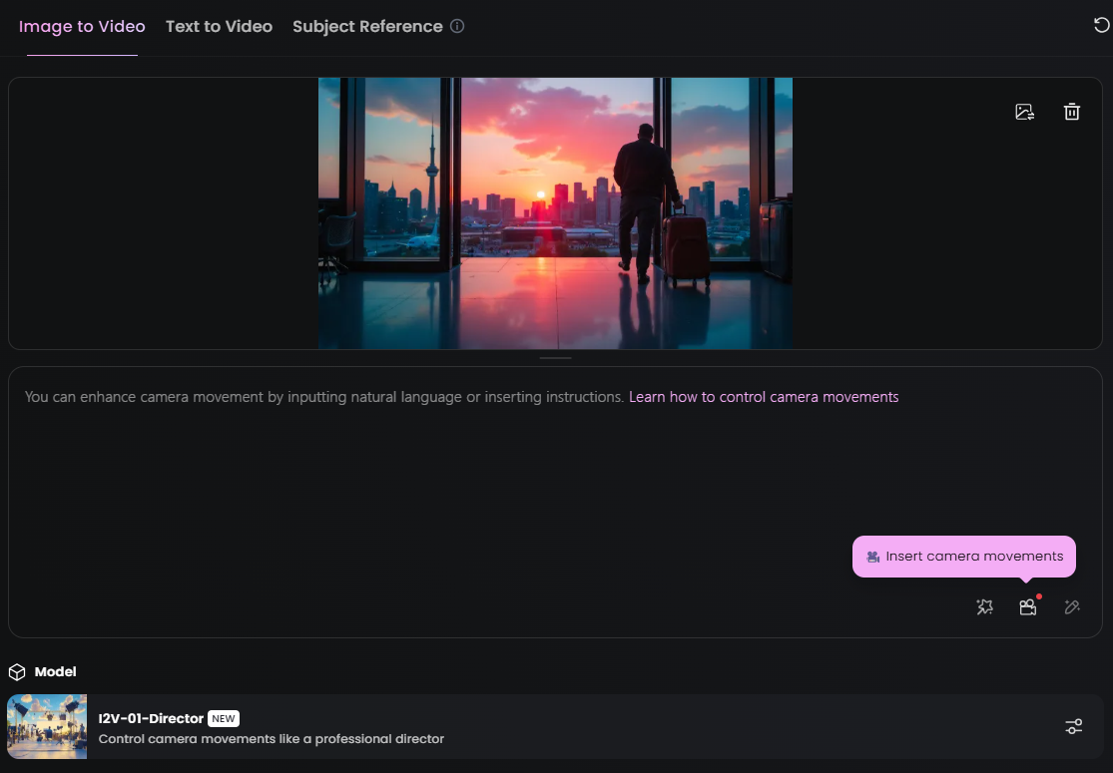Click the reset arrow icon at top right
This screenshot has width=1113, height=773.
1101,26
